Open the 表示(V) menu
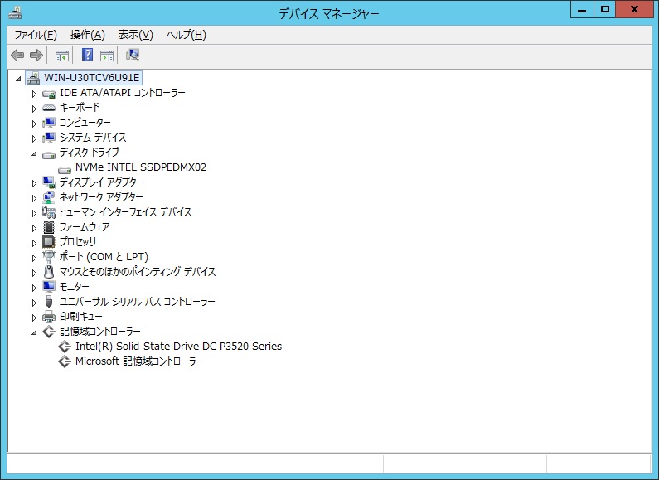This screenshot has width=659, height=480. coord(135,35)
